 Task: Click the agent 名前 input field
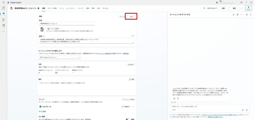point(66,24)
